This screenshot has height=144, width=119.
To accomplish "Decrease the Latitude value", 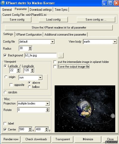I will (x=18, y=71).
